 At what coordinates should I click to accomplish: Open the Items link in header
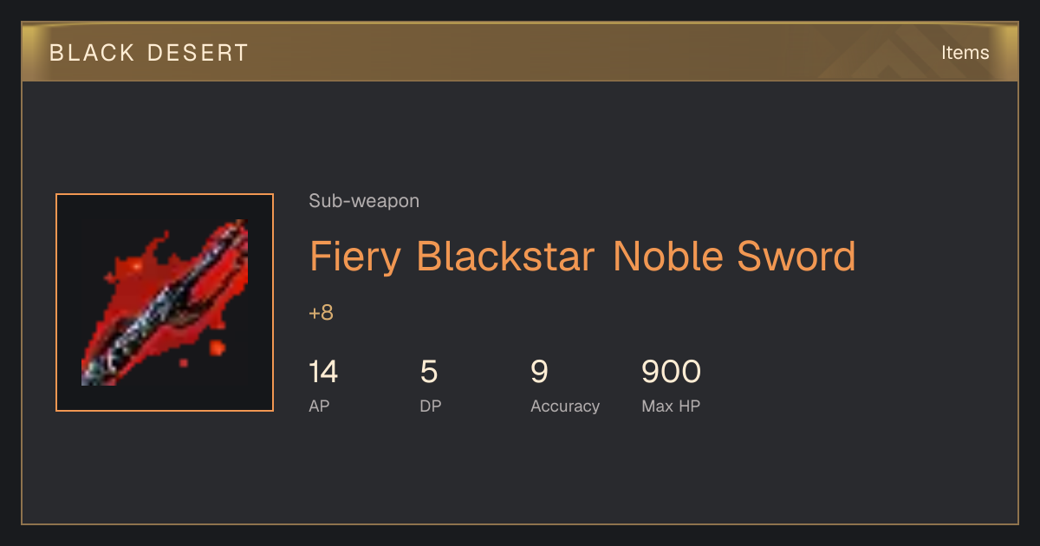[x=965, y=52]
